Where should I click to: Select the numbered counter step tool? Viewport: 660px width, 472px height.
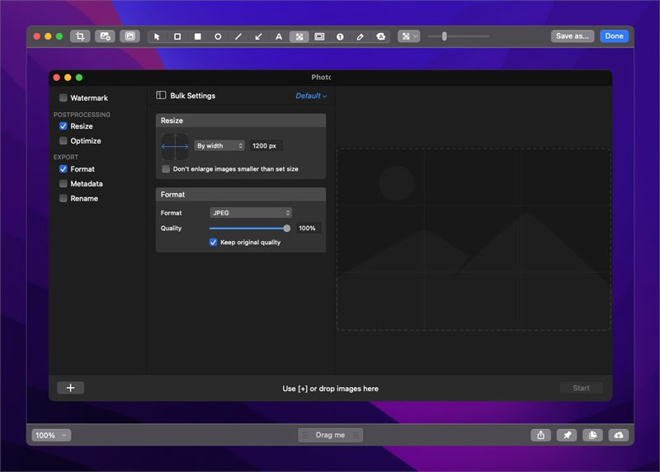tap(340, 36)
